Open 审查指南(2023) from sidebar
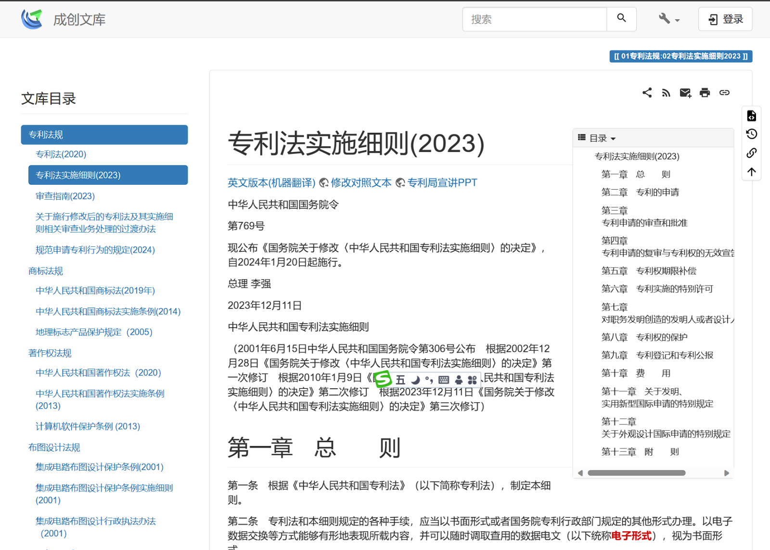This screenshot has height=550, width=770. coord(65,196)
